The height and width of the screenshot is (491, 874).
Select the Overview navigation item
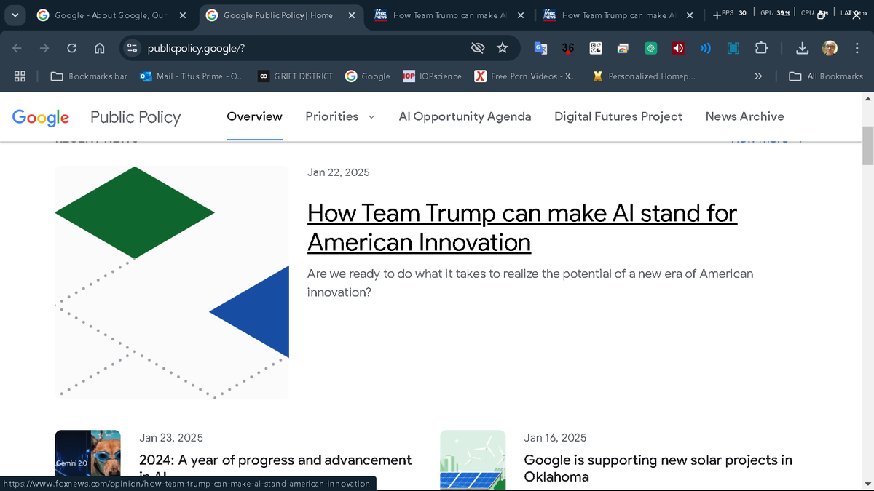point(254,116)
